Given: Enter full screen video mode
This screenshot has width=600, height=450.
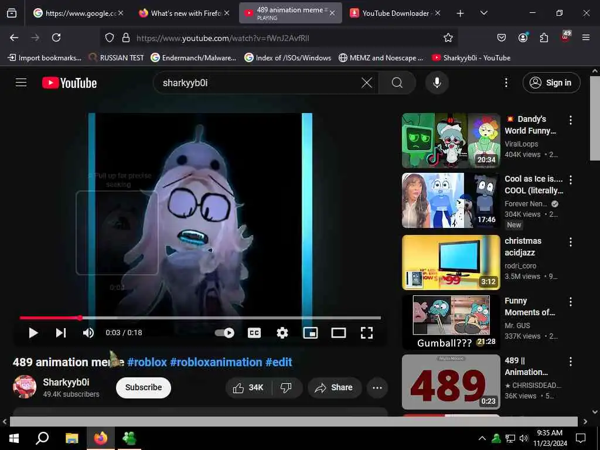Looking at the screenshot, I should coord(367,333).
